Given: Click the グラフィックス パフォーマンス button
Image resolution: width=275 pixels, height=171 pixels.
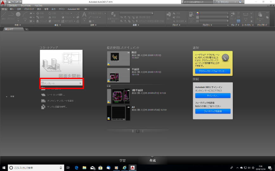Looking at the screenshot, I should [x=213, y=71].
